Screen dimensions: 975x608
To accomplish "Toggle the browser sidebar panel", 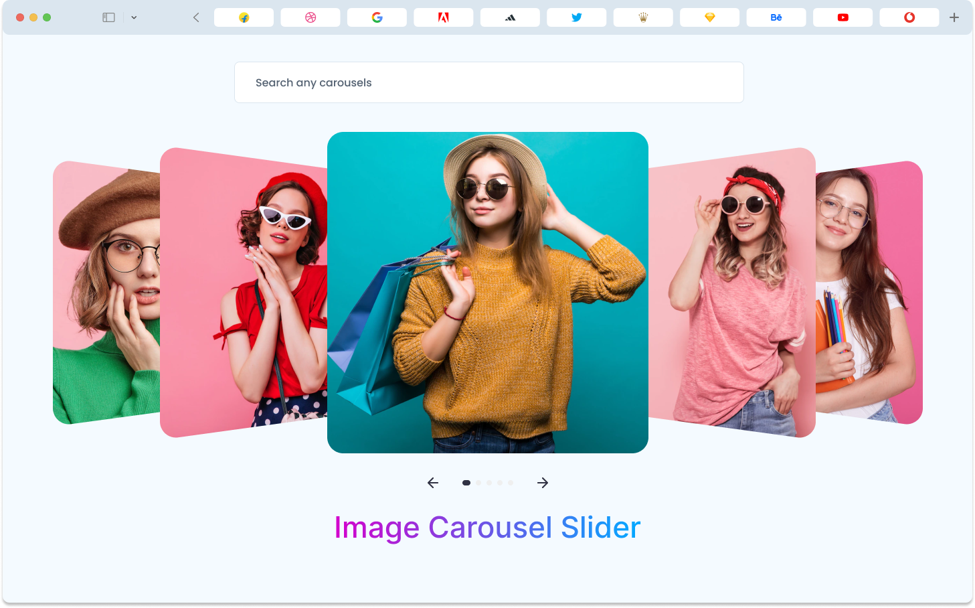I will click(108, 17).
